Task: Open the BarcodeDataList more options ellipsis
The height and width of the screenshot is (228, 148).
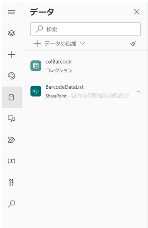Action: (138, 91)
